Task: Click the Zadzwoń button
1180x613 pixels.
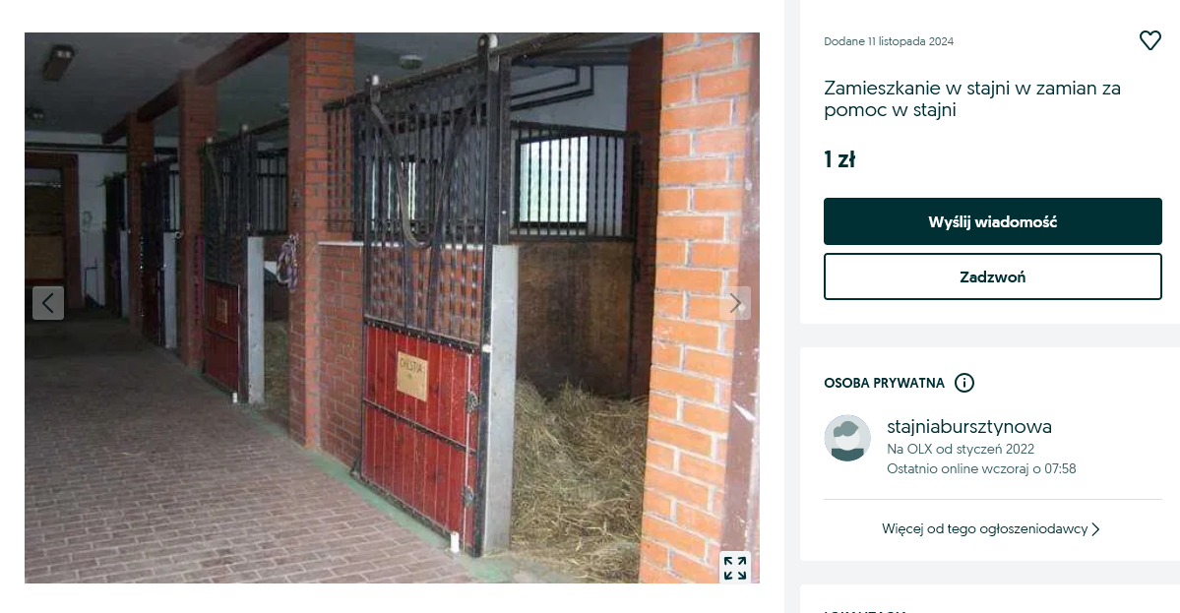Action: point(993,276)
